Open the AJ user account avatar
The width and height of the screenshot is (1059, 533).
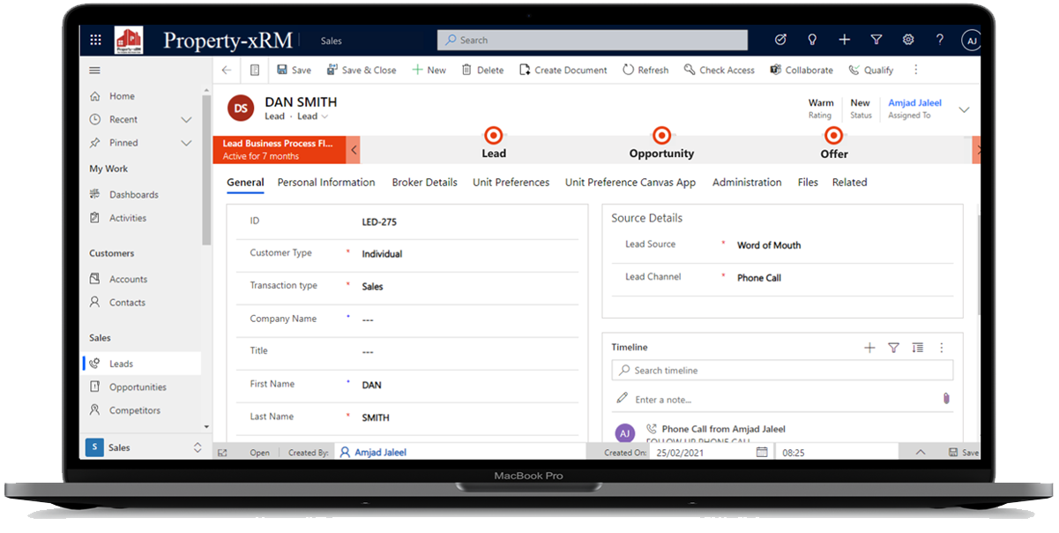click(x=970, y=41)
